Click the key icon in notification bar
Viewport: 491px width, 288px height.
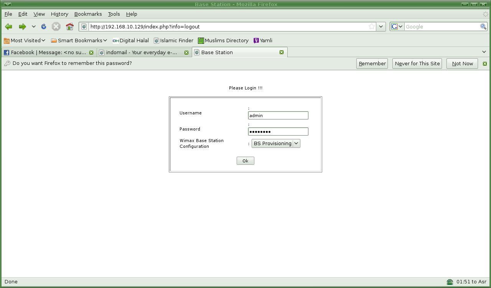pos(7,63)
